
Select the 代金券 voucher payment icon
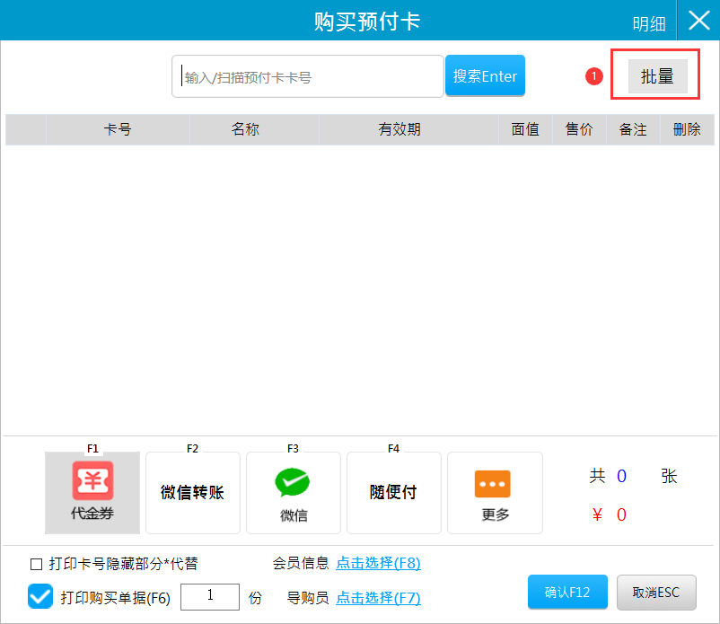pos(92,492)
